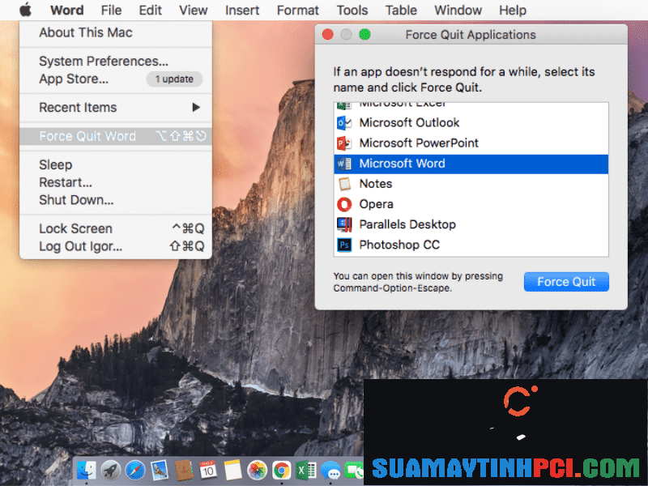Viewport: 648px width, 486px height.
Task: Select Lock Screen menu entry
Action: (x=116, y=228)
